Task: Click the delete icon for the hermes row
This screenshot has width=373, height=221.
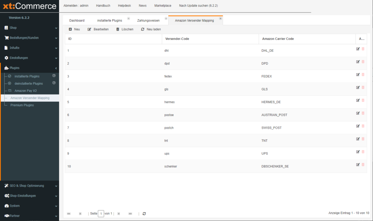Action: tap(363, 100)
